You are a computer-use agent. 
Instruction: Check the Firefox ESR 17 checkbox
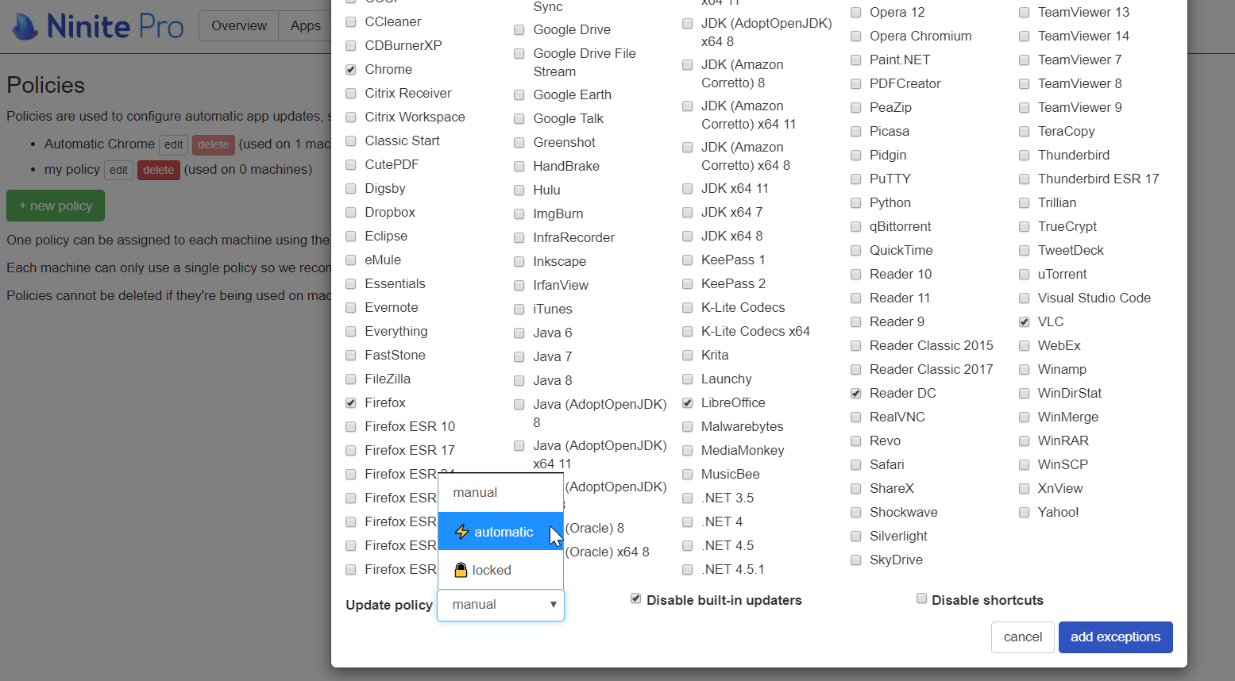[x=350, y=451]
